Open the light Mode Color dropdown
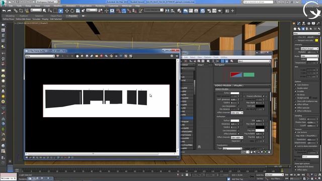The height and width of the screenshot is (181, 322). [309, 56]
